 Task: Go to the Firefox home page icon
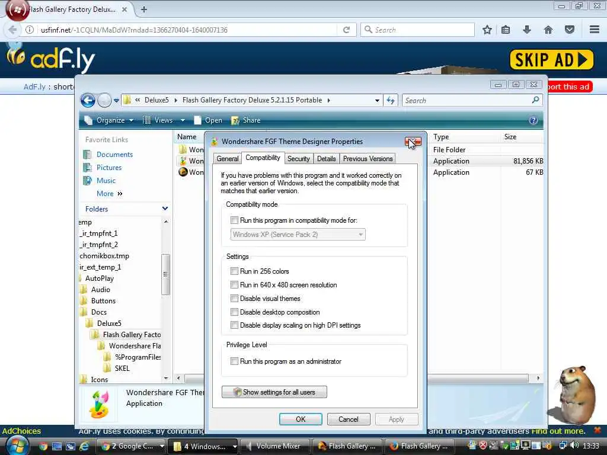pos(548,30)
